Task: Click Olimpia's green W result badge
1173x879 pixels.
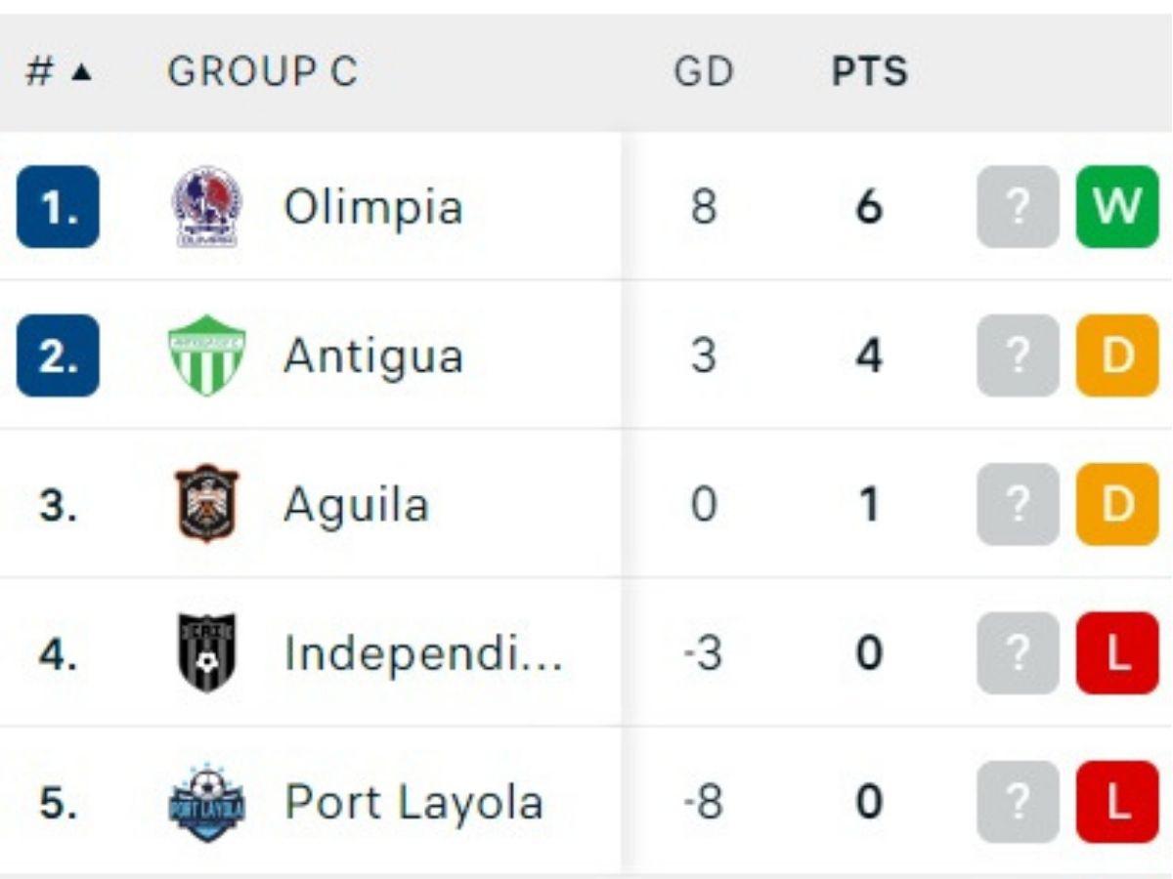Action: pos(1117,207)
